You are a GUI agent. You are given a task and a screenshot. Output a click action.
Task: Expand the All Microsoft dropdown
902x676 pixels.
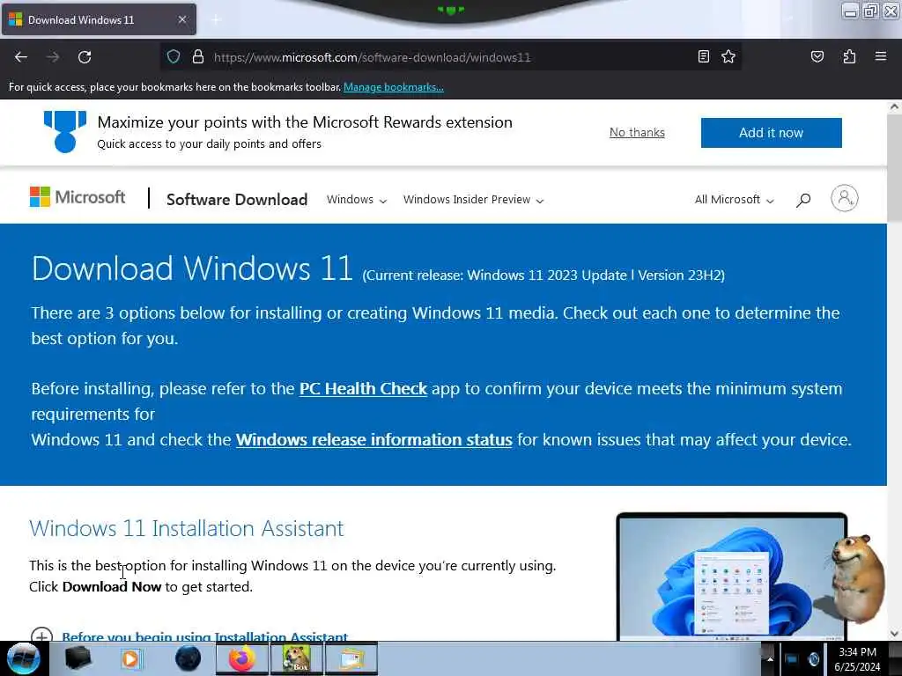tap(734, 200)
